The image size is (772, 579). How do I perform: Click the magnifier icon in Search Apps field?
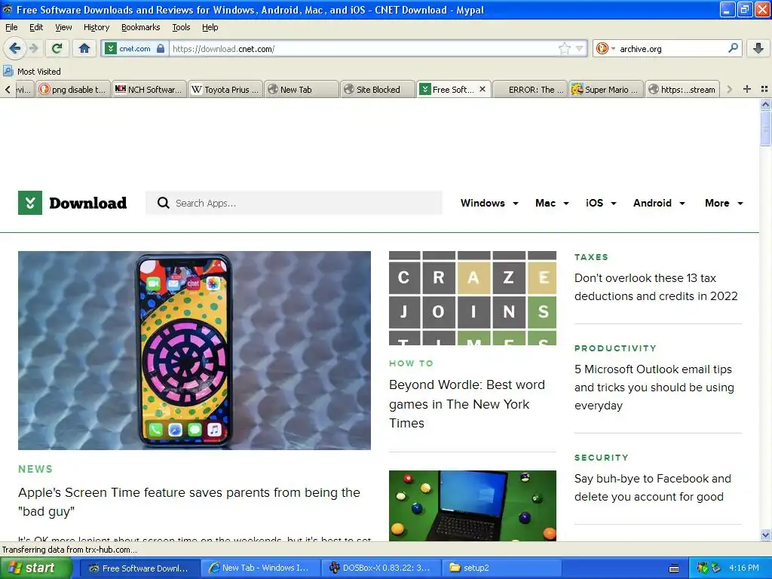pyautogui.click(x=163, y=203)
